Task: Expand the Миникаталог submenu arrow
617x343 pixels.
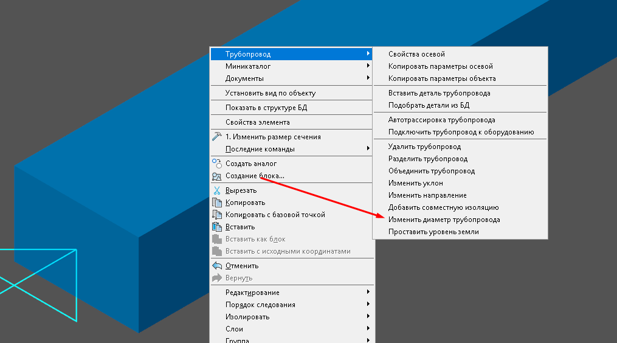Action: (x=368, y=66)
